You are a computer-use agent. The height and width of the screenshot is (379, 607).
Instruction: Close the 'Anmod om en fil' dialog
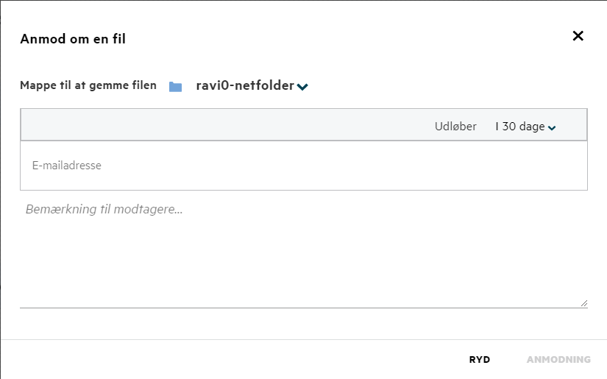[578, 36]
